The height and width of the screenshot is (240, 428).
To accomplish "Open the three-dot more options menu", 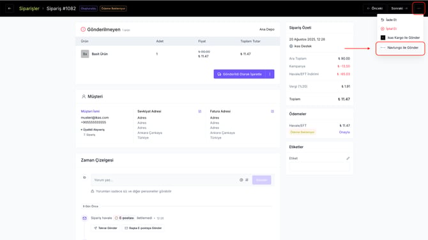I will click(418, 8).
